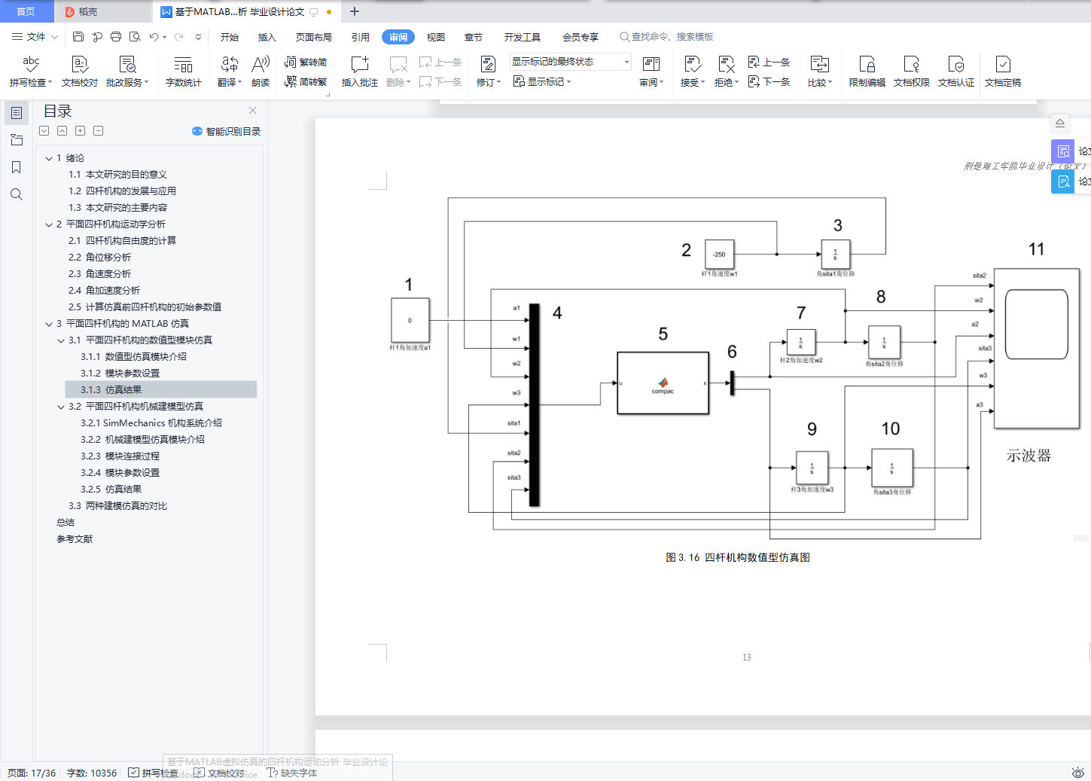This screenshot has height=781, width=1091.
Task: Open the 比较 compare dropdown
Action: [x=820, y=72]
